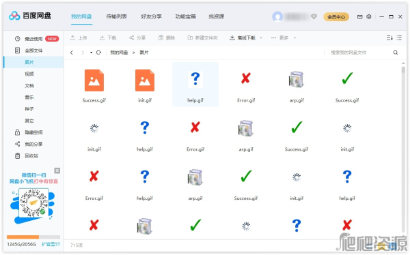Switch to the 传输列表 tab
The image size is (410, 255).
coord(116,16)
